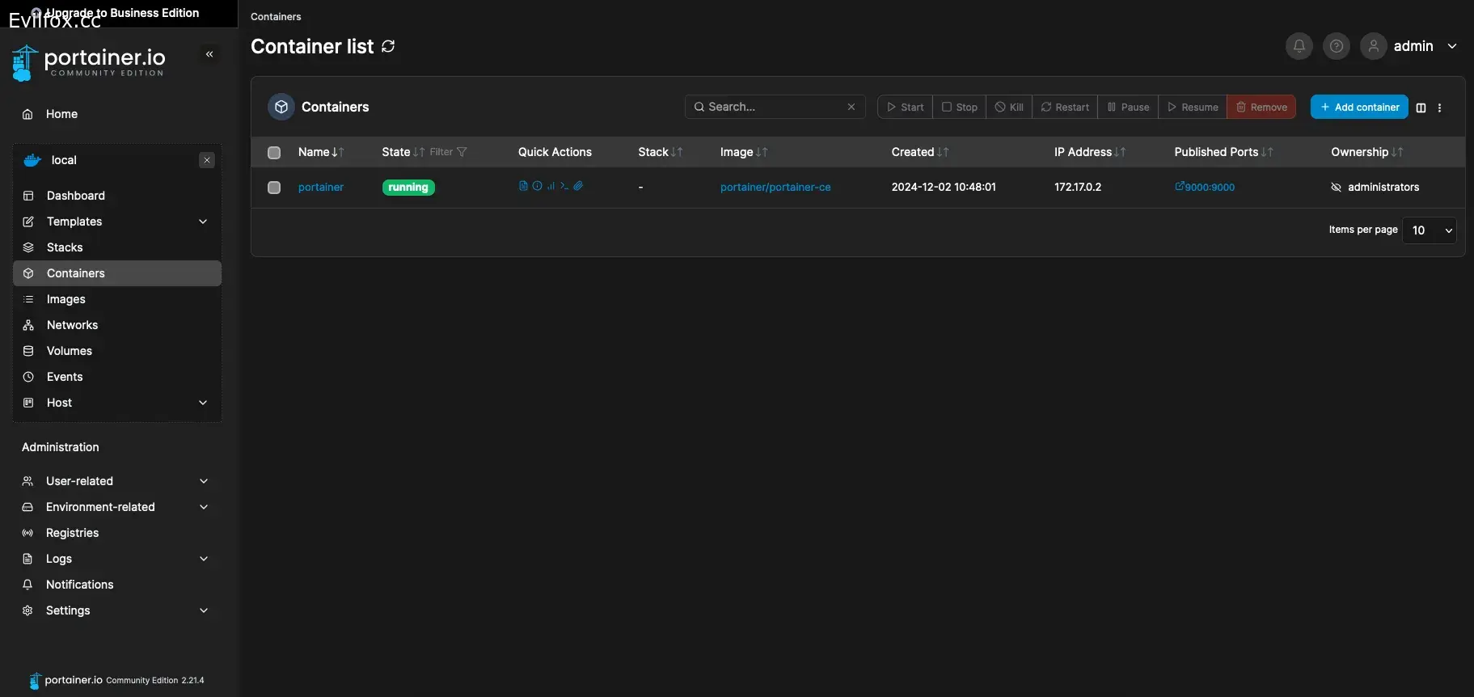This screenshot has height=697, width=1474.
Task: Click the attach paperclip quick action
Action: point(578,186)
